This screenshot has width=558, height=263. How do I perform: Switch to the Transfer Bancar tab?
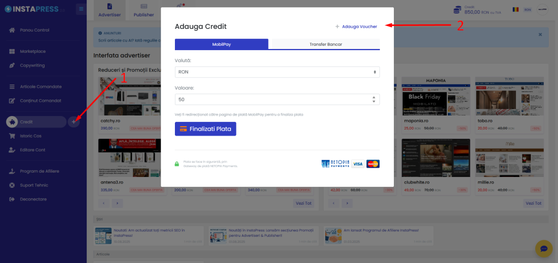[x=326, y=44]
